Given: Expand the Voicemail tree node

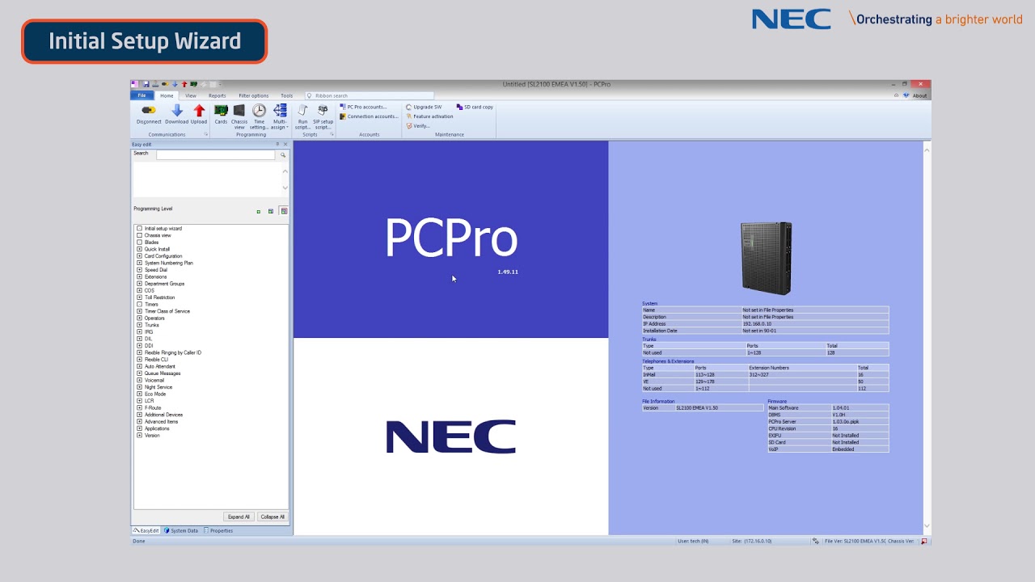Looking at the screenshot, I should tap(139, 380).
